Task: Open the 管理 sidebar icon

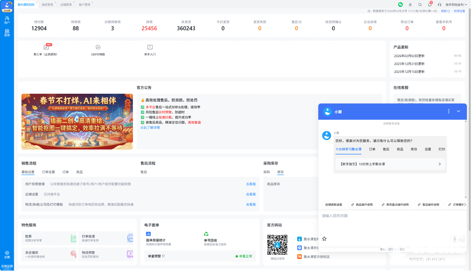Action: click(7, 33)
